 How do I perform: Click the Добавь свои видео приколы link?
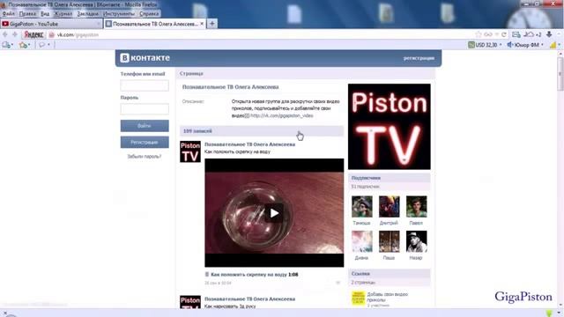(388, 297)
